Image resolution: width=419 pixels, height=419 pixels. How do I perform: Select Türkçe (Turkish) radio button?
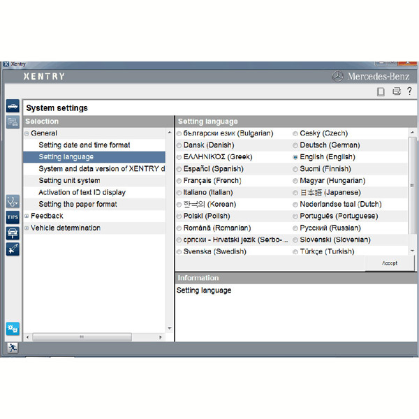(295, 251)
